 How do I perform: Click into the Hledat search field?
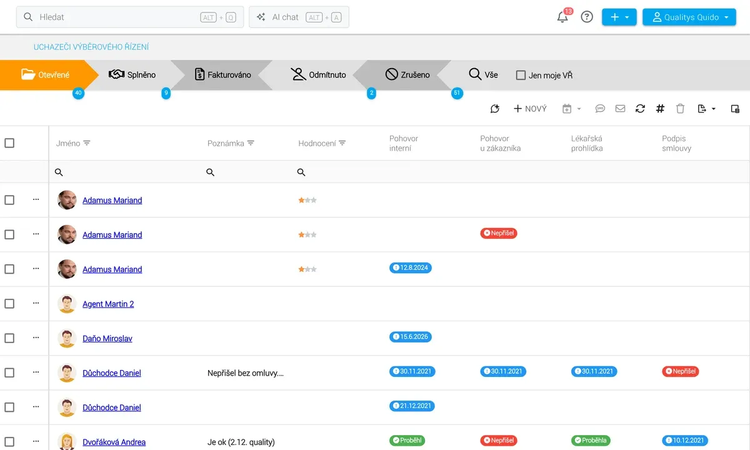click(x=130, y=17)
